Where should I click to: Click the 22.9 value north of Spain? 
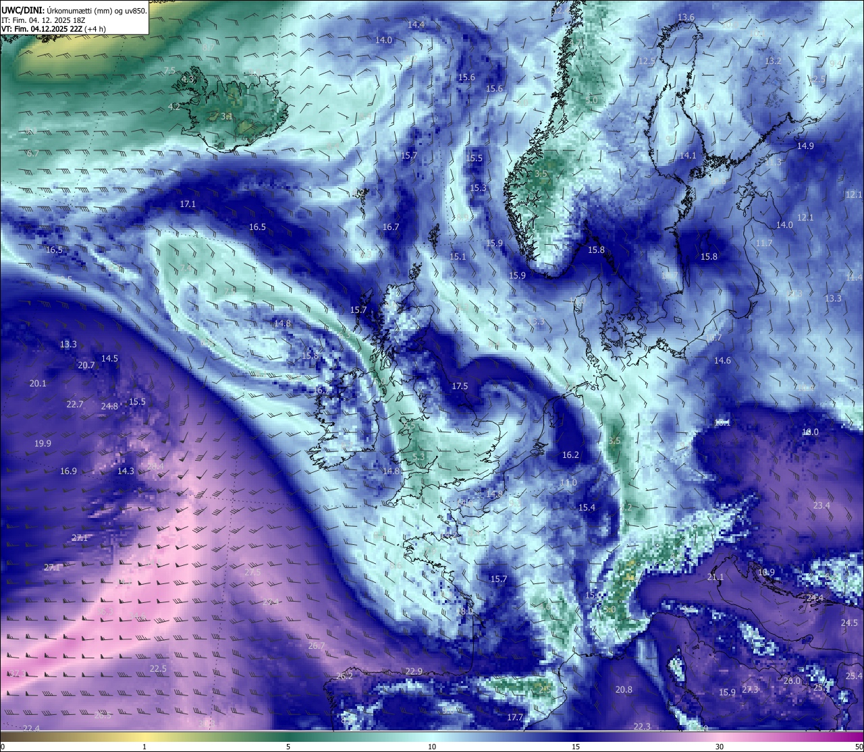(414, 672)
